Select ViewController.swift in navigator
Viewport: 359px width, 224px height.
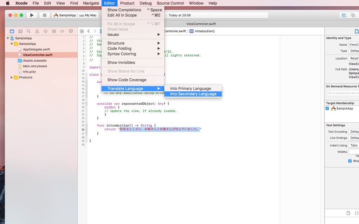point(41,55)
